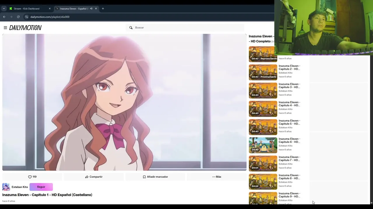The height and width of the screenshot is (209, 373).
Task: Mute the Inazuma Eleven tab audio
Action: tap(91, 9)
